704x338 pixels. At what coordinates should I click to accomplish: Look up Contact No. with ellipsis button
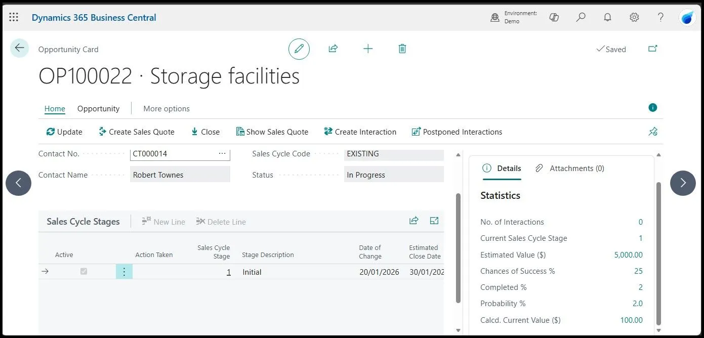tap(222, 153)
